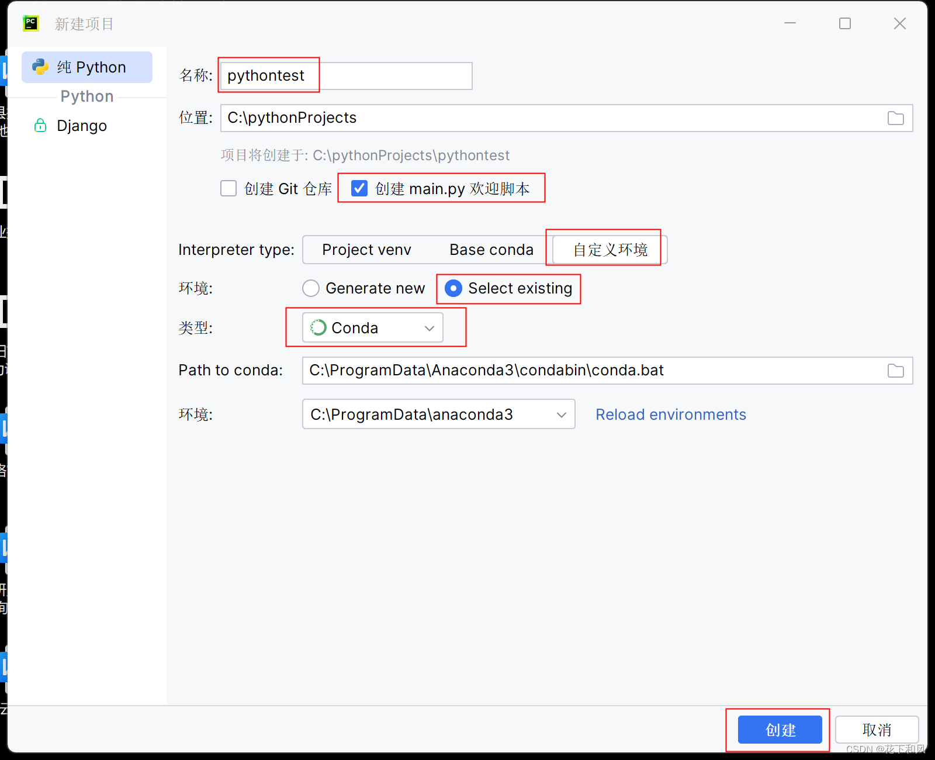The image size is (935, 760).
Task: Browse for project location folder
Action: pyautogui.click(x=895, y=118)
